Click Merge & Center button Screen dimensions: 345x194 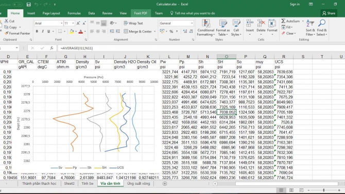[x=137, y=31]
